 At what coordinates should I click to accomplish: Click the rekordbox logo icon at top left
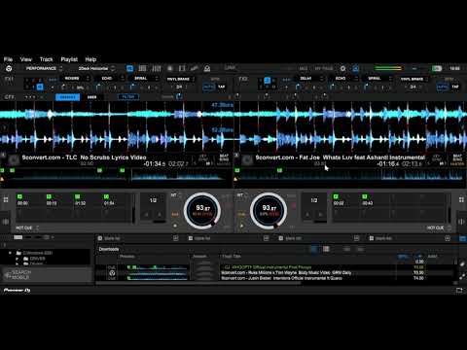point(9,68)
